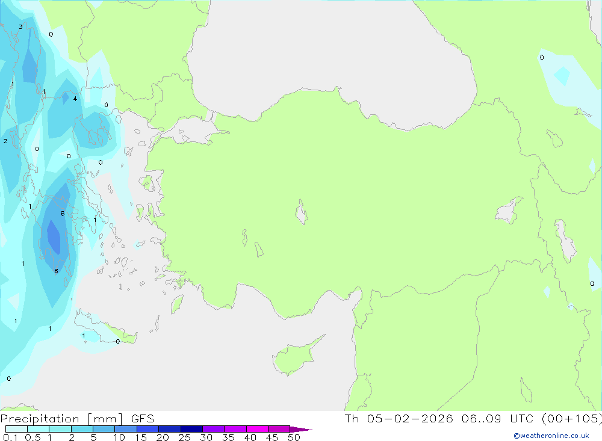Pick the 10–15 mm blue legend swatch

(x=126, y=429)
